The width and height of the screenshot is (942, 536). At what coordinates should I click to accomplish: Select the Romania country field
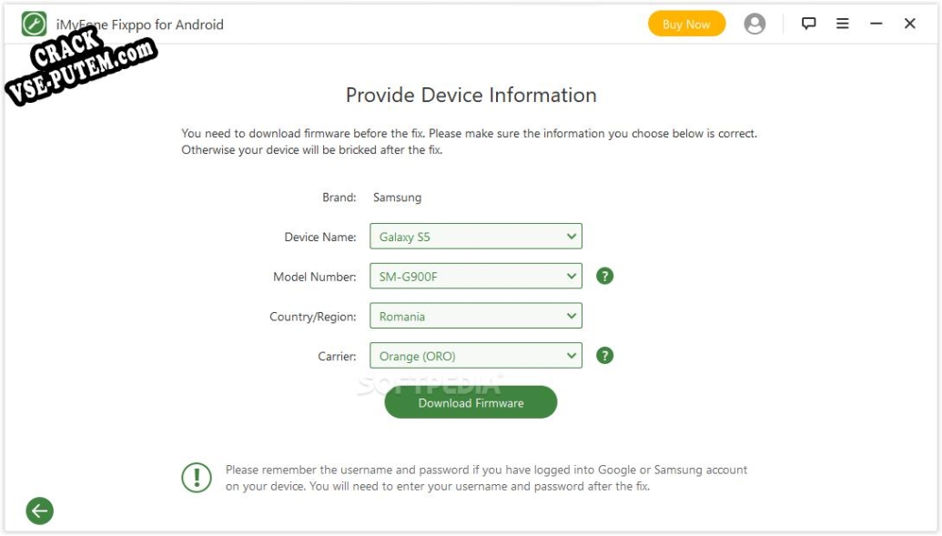point(476,316)
